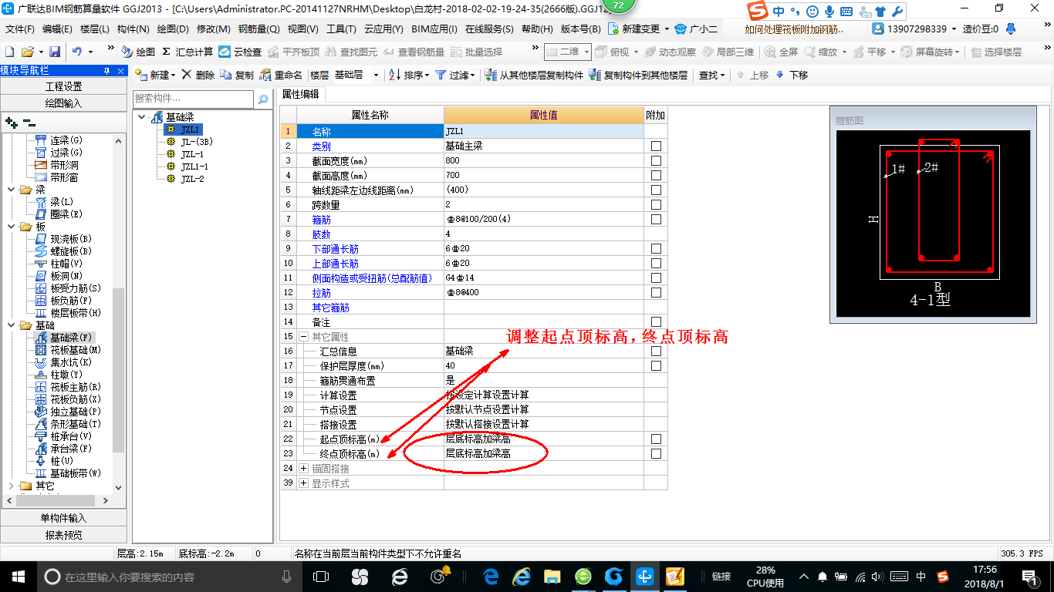
Task: Tick the 附加 checkbox for 截面宽度 row
Action: click(656, 160)
